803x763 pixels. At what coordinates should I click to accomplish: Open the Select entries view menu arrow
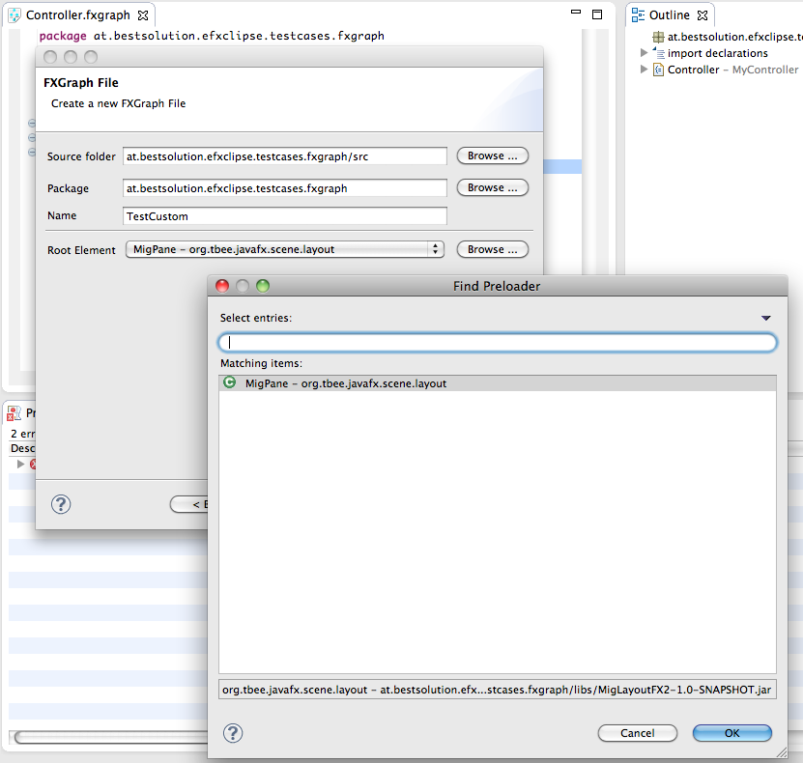[x=765, y=318]
